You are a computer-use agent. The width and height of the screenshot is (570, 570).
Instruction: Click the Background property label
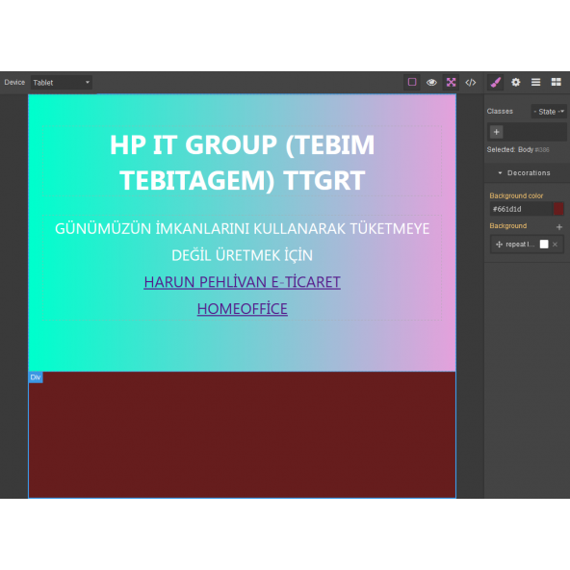(x=507, y=226)
